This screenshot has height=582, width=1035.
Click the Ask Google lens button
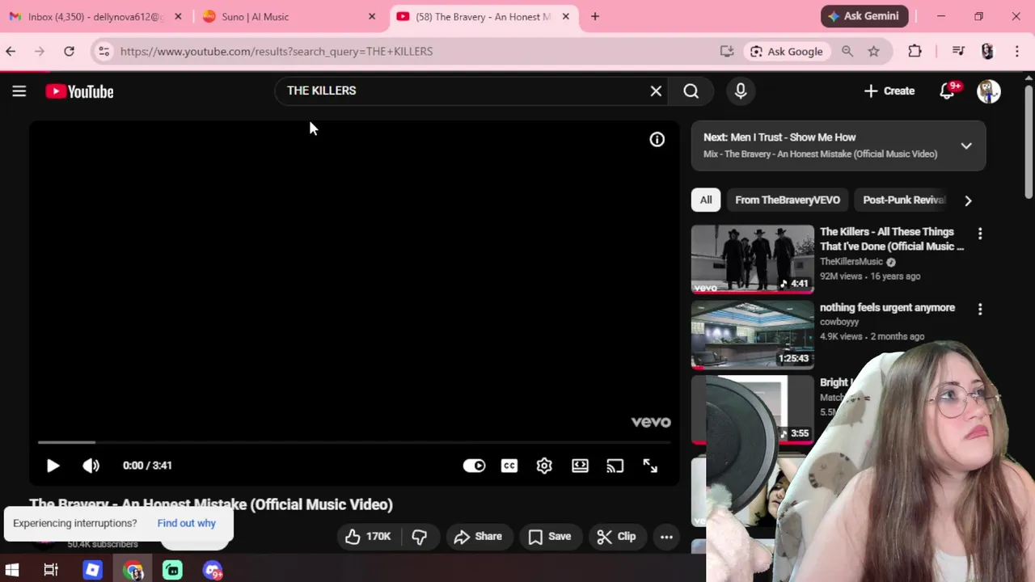[786, 51]
